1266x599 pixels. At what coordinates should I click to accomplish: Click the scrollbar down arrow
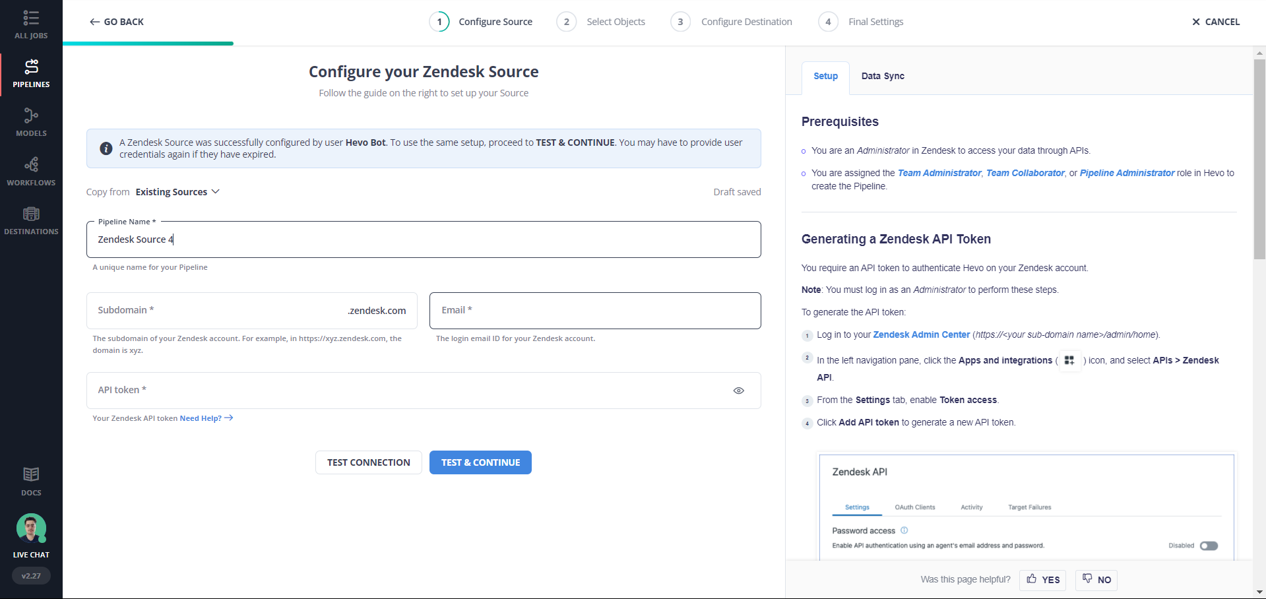1259,592
